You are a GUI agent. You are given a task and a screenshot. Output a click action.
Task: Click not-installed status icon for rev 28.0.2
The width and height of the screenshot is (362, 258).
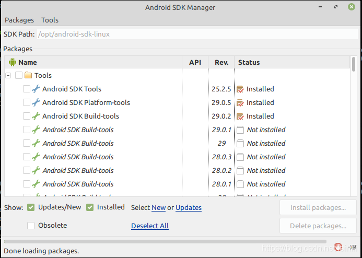[240, 171]
